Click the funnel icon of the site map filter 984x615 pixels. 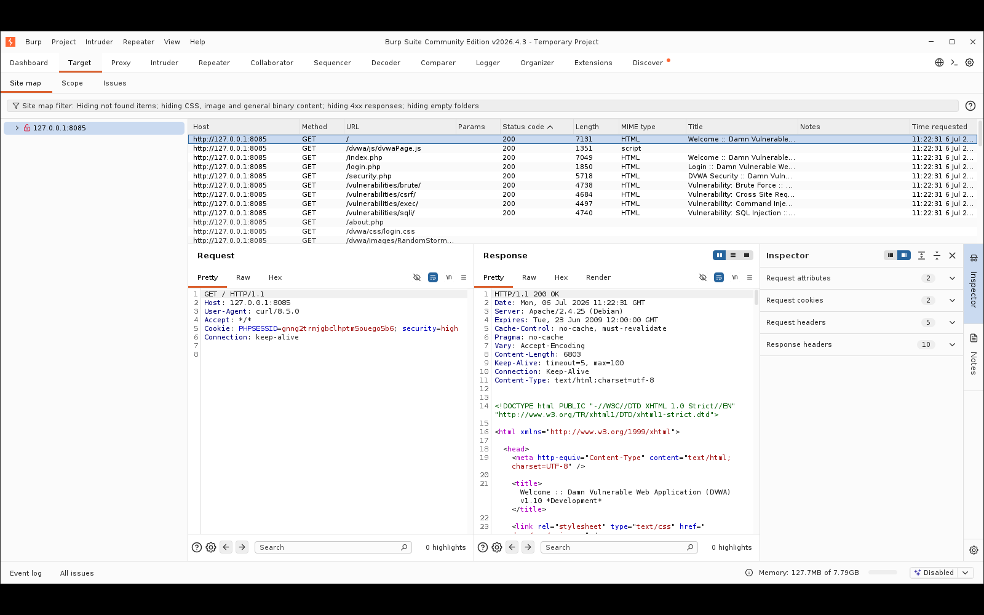(16, 106)
